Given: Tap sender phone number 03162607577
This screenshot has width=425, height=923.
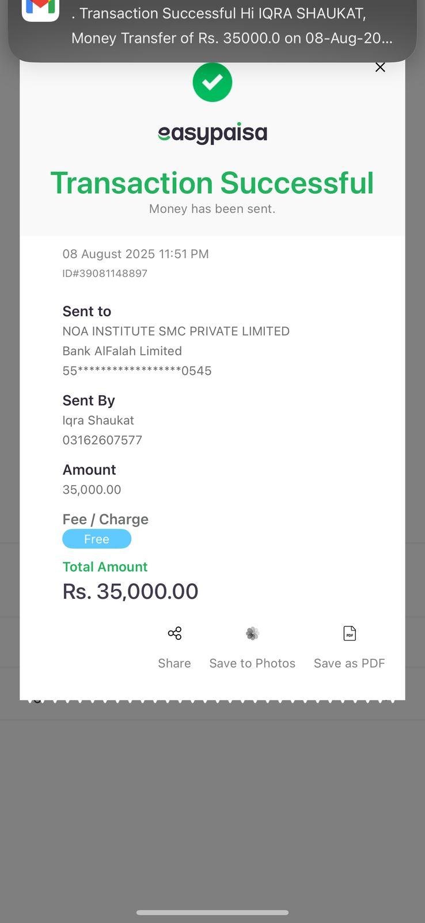Looking at the screenshot, I should [103, 440].
